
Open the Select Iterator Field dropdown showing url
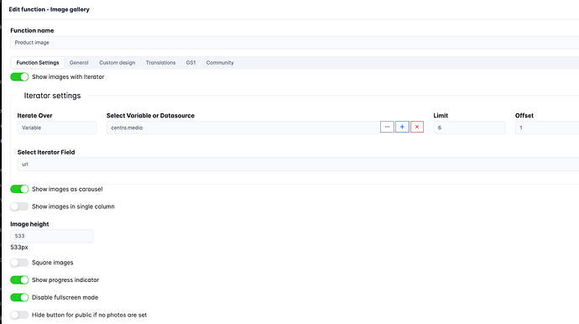click(x=298, y=165)
